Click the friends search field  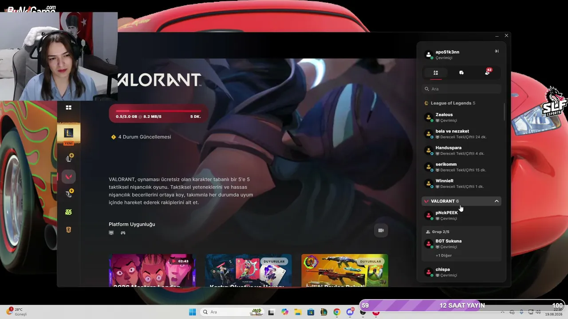(x=461, y=89)
